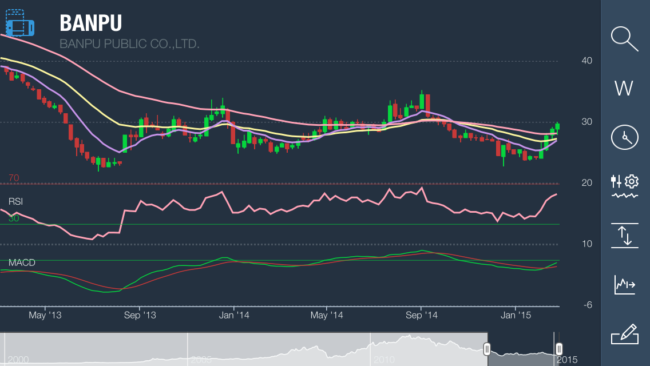The image size is (650, 366).
Task: Tap the 30 price axis label
Action: (x=586, y=121)
